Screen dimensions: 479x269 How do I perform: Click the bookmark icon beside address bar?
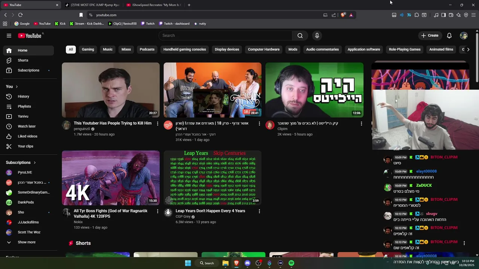81,15
